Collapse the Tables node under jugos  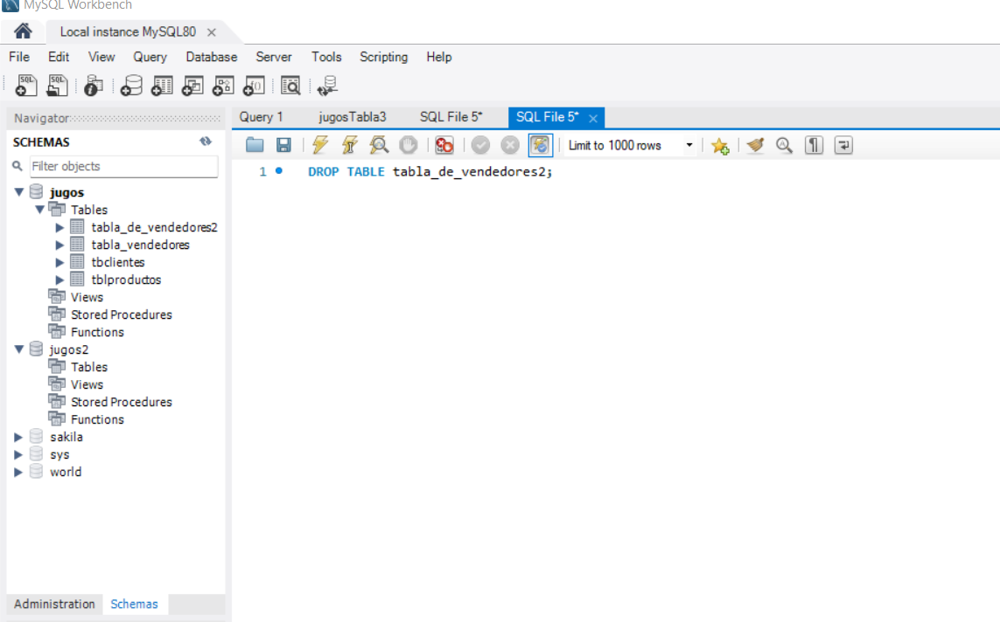39,210
